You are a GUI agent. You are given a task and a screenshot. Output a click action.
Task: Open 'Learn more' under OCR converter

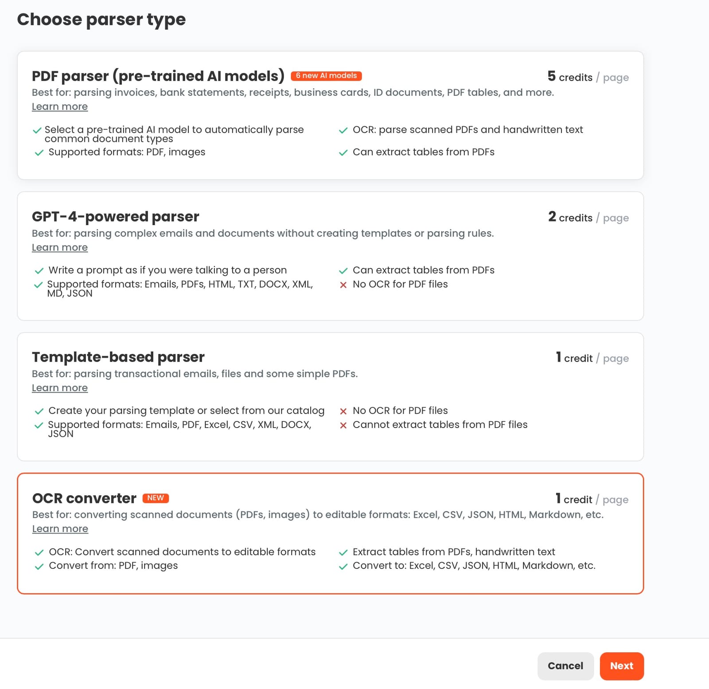click(x=59, y=529)
